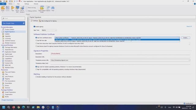196x110 pixels.
Task: Click taskbar Search icon
Action: tap(9, 107)
